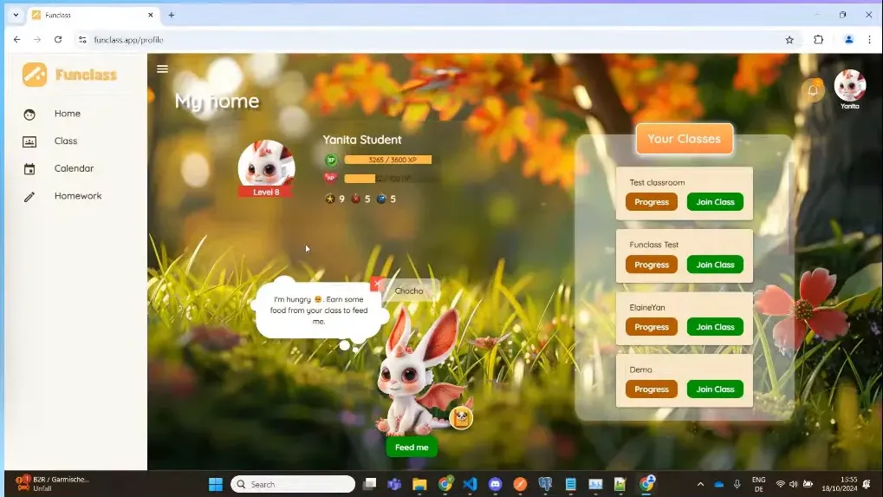883x497 pixels.
Task: Close the pet speech bubble
Action: pos(377,284)
